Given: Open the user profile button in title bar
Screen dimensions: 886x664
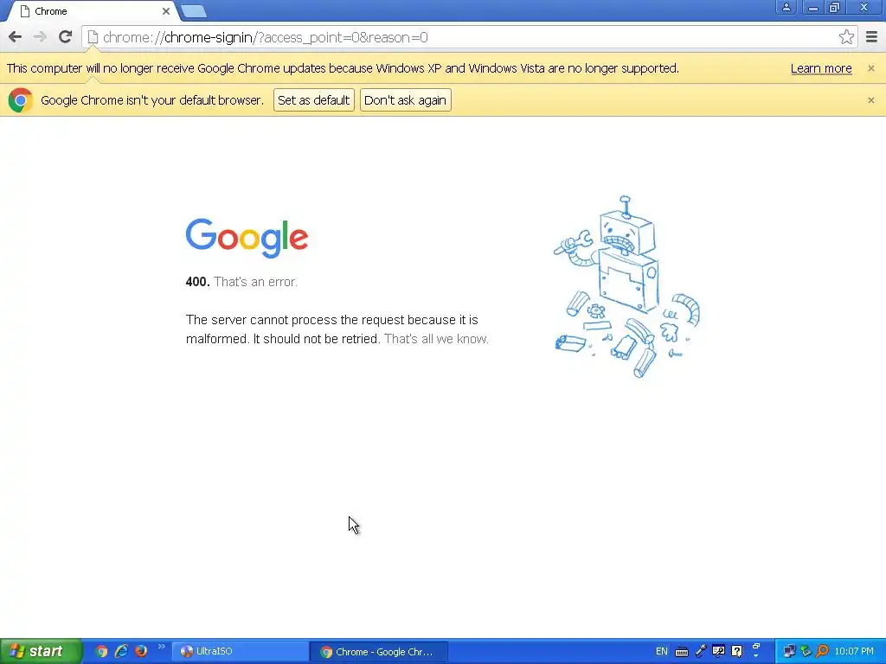Looking at the screenshot, I should tap(786, 7).
